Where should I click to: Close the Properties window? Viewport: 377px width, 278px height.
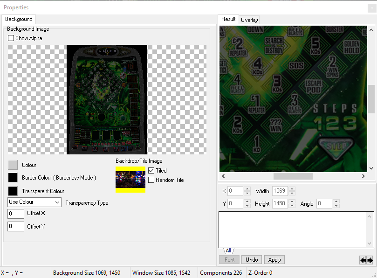(372, 8)
